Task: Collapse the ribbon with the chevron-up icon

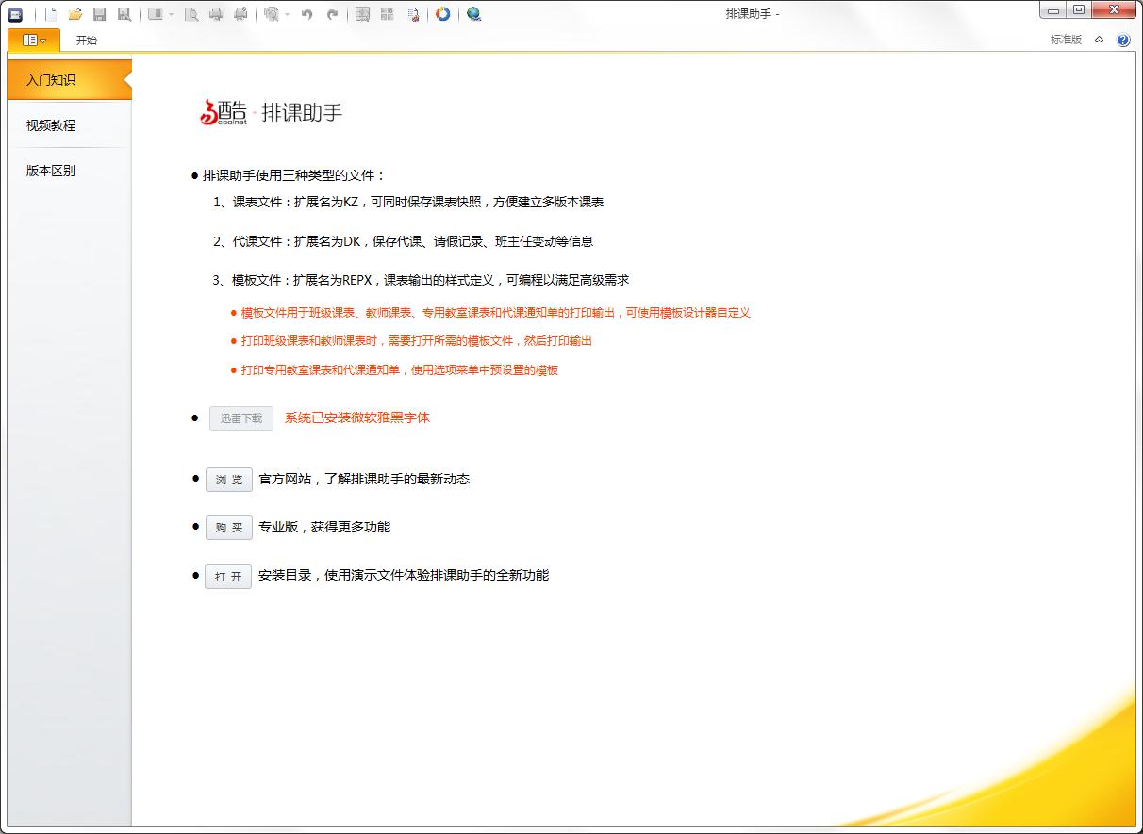Action: coord(1100,40)
